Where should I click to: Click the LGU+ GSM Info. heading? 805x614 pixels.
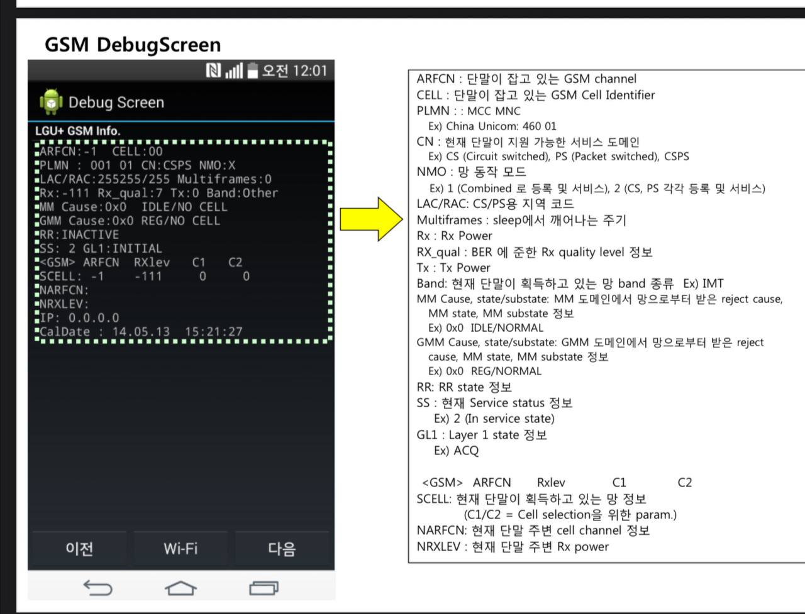[78, 131]
